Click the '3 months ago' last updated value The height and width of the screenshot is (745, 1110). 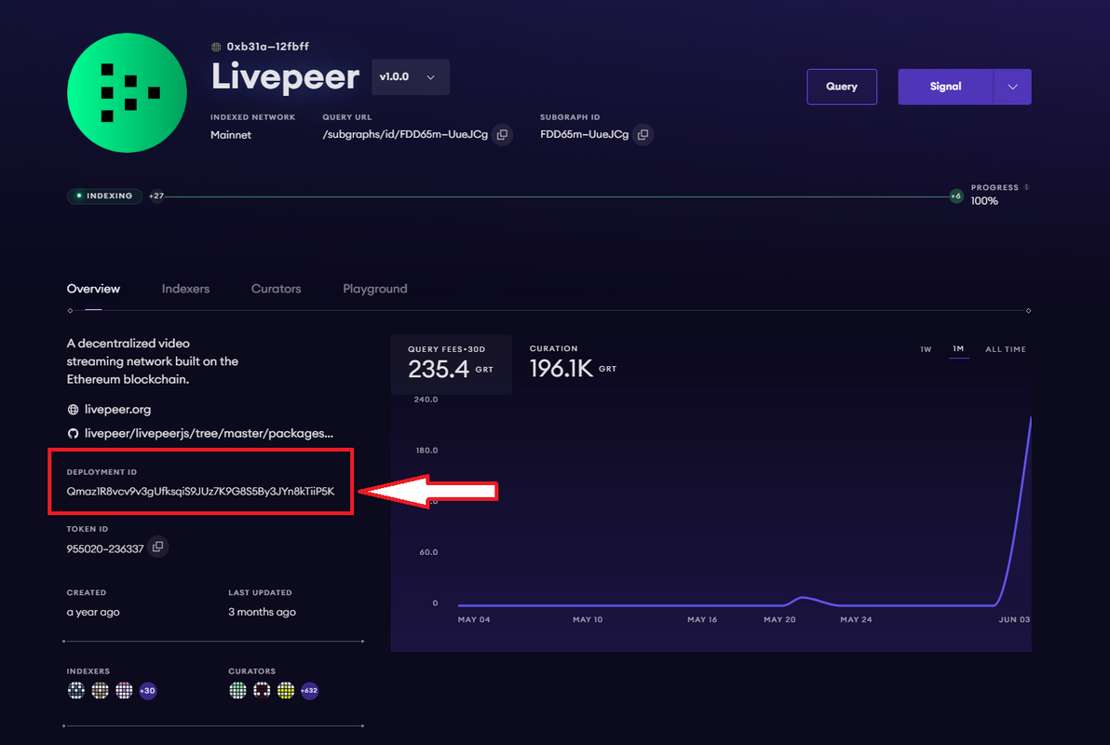pos(262,612)
